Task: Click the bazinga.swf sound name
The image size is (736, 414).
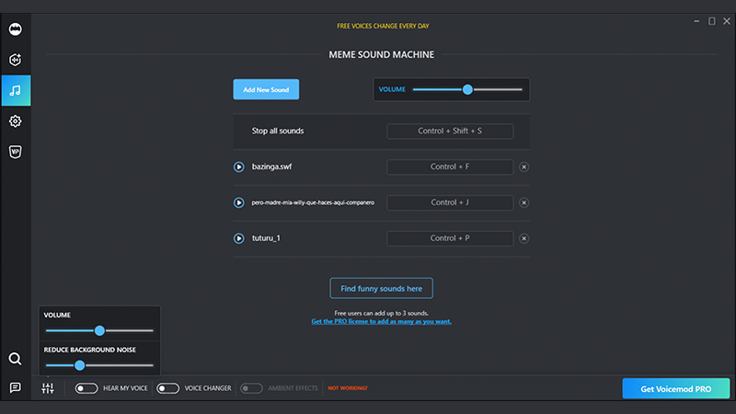Action: click(x=271, y=167)
